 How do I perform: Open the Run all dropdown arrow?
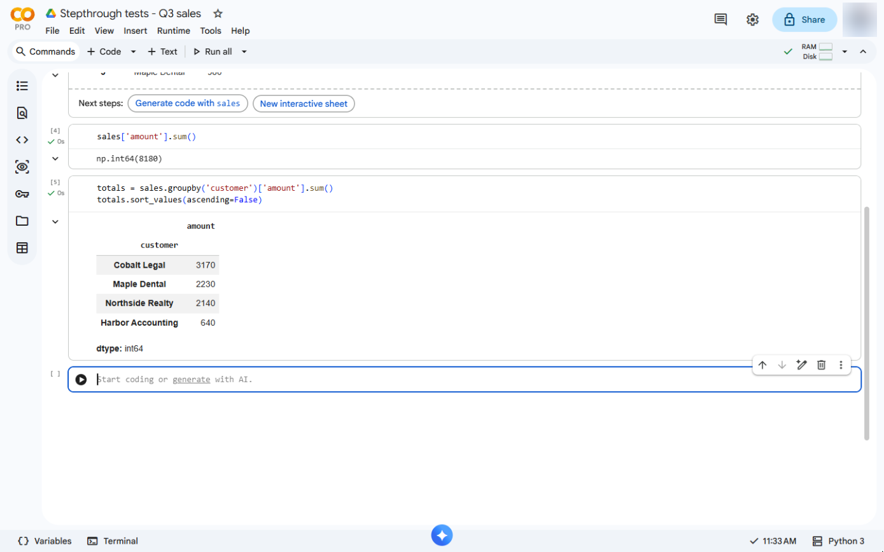[x=244, y=52]
